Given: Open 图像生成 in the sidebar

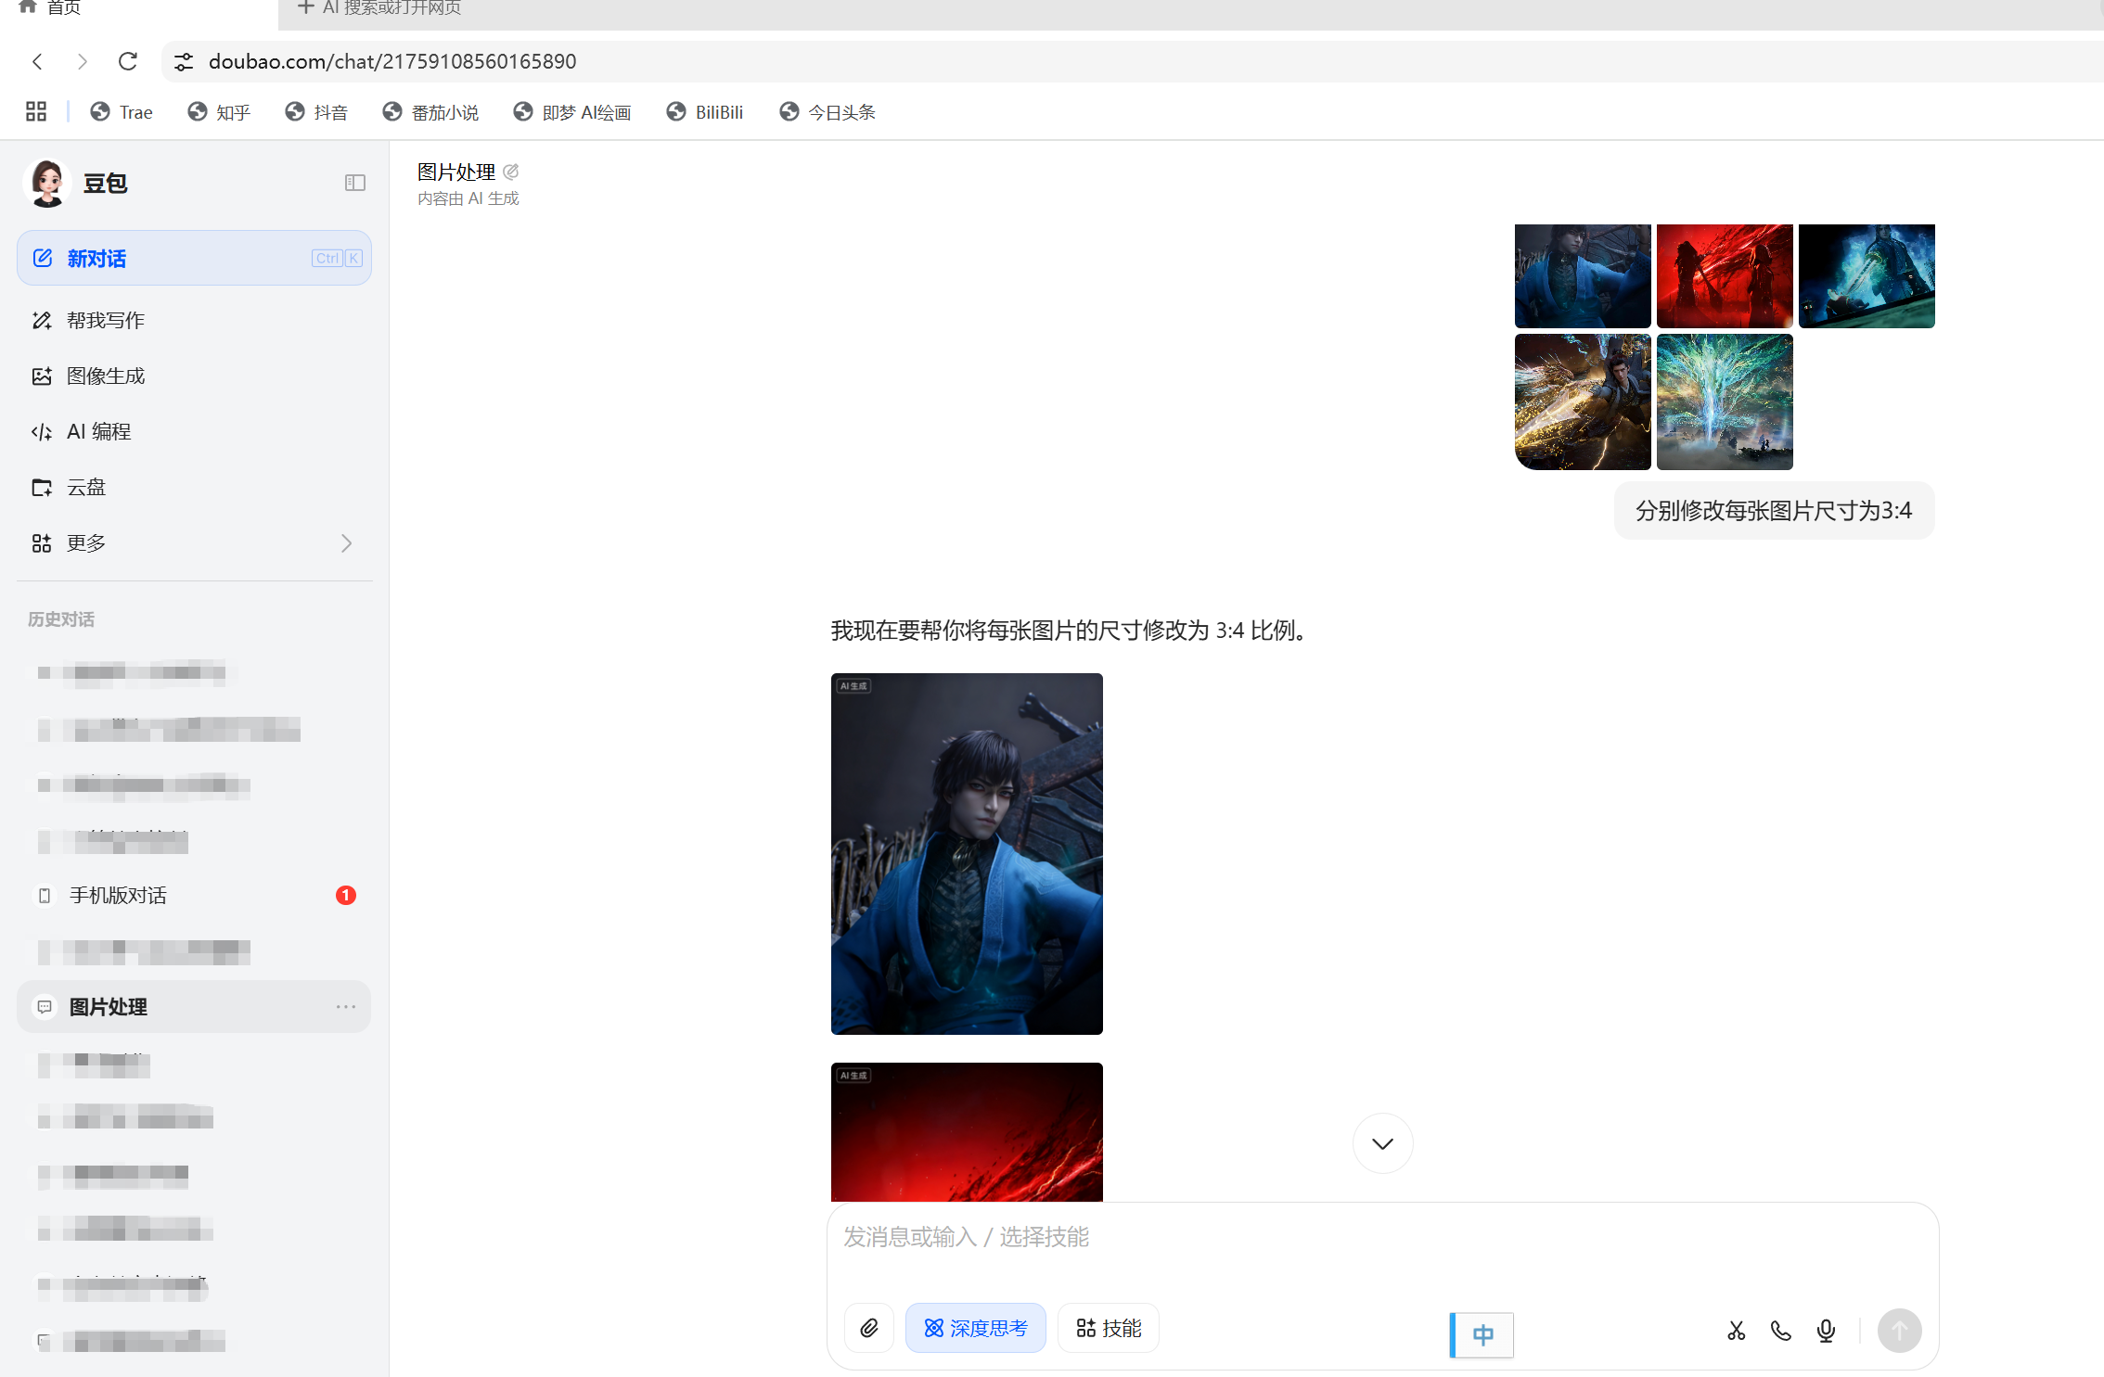Looking at the screenshot, I should point(106,376).
